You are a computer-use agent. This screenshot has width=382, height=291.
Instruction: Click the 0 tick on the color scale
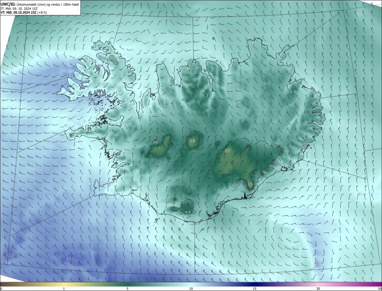coord(1,289)
